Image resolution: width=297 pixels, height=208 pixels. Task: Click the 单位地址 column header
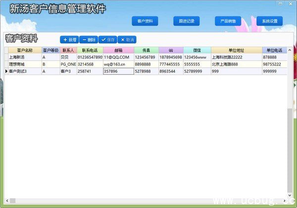237,50
